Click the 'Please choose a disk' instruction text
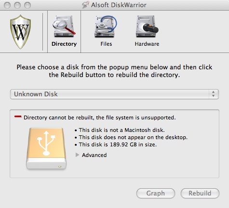229x208 pixels. [x=114, y=71]
